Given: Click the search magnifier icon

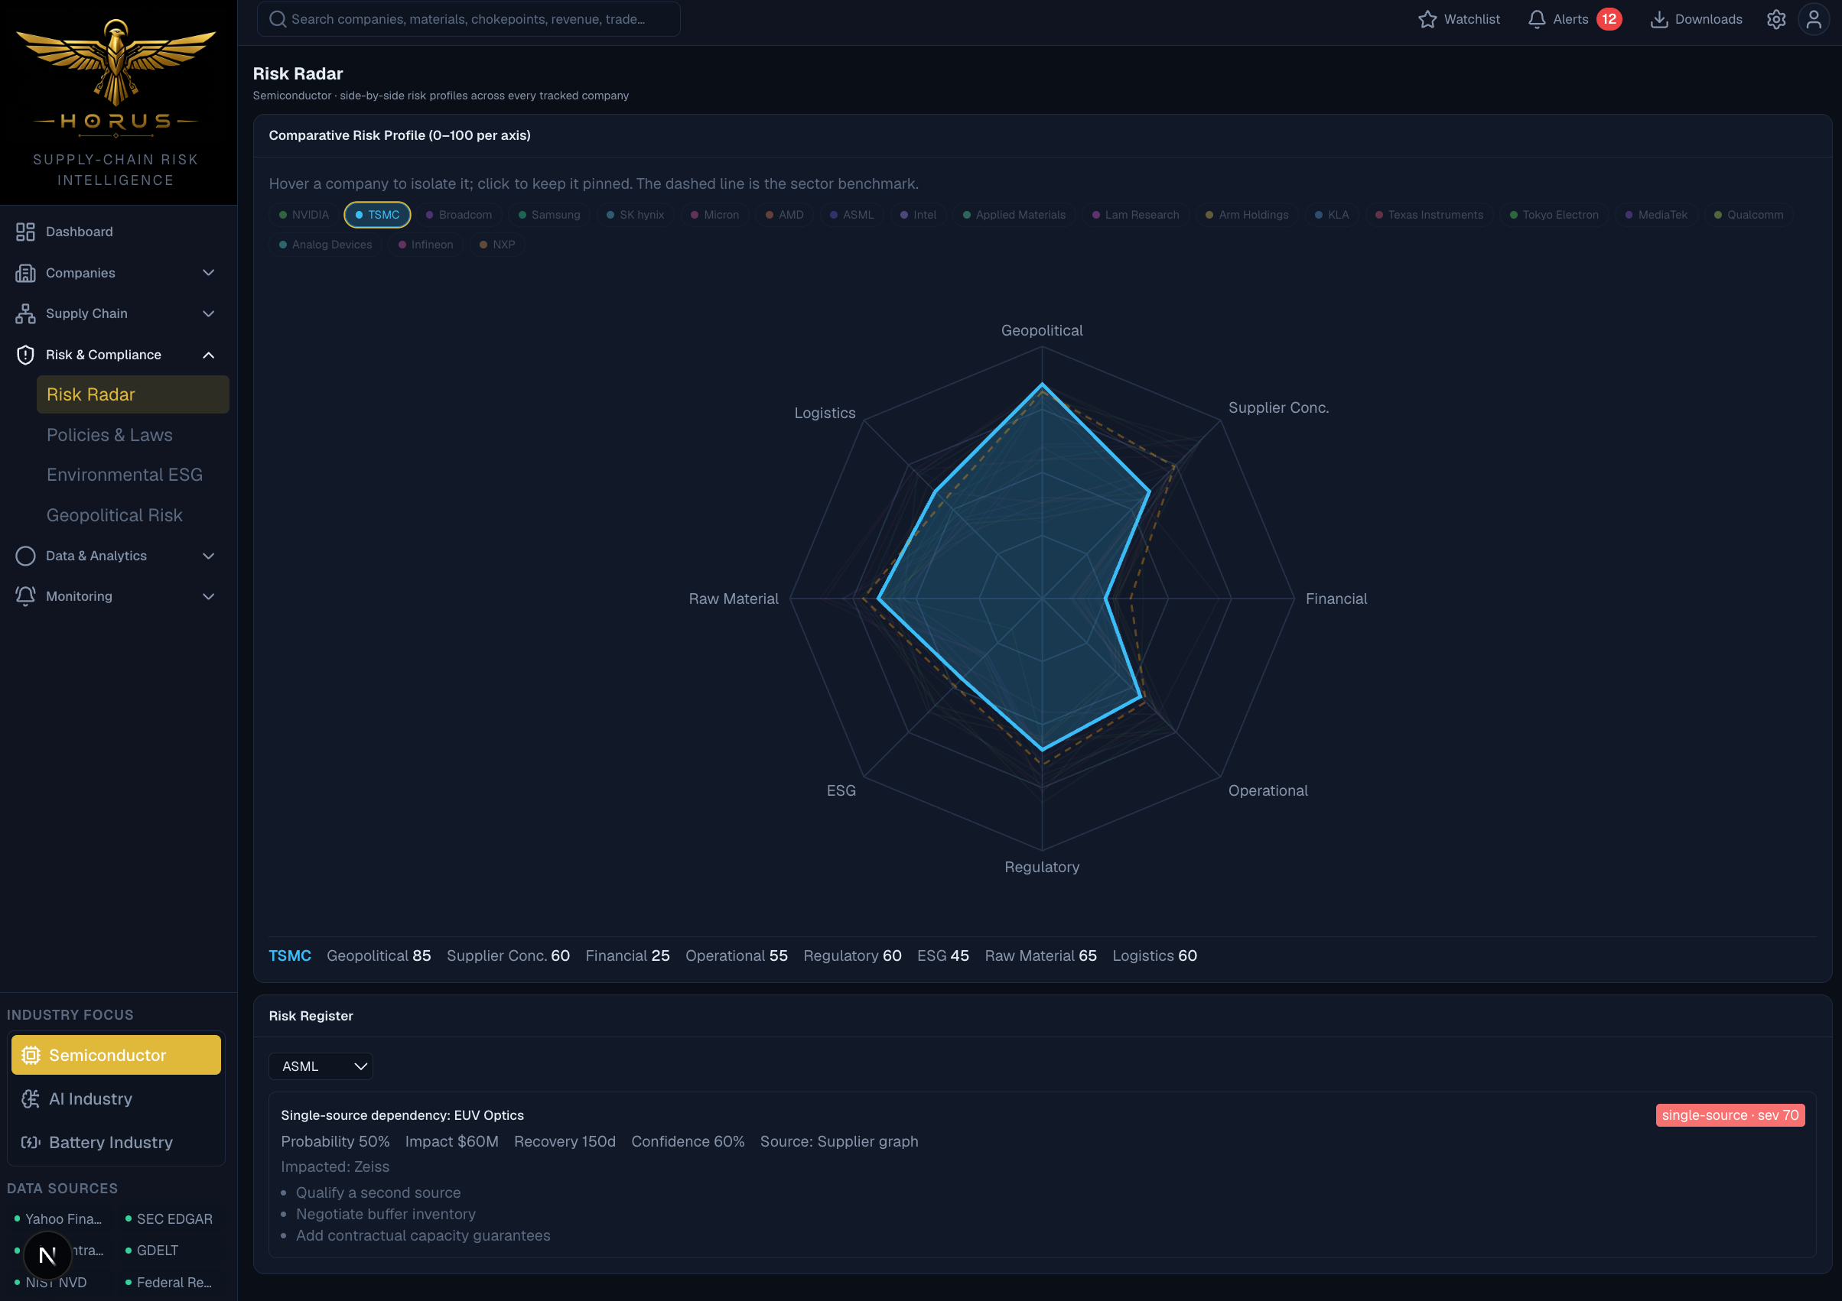Looking at the screenshot, I should click(278, 19).
